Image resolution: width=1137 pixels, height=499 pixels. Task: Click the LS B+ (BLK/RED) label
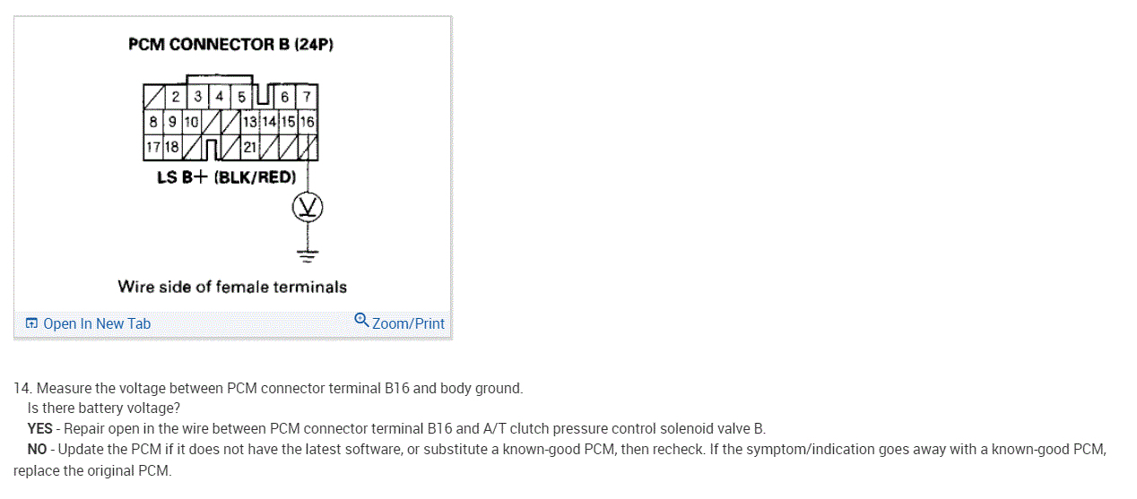coord(226,176)
